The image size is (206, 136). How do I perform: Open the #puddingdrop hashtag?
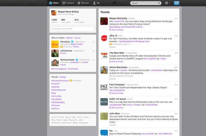coord(125,41)
